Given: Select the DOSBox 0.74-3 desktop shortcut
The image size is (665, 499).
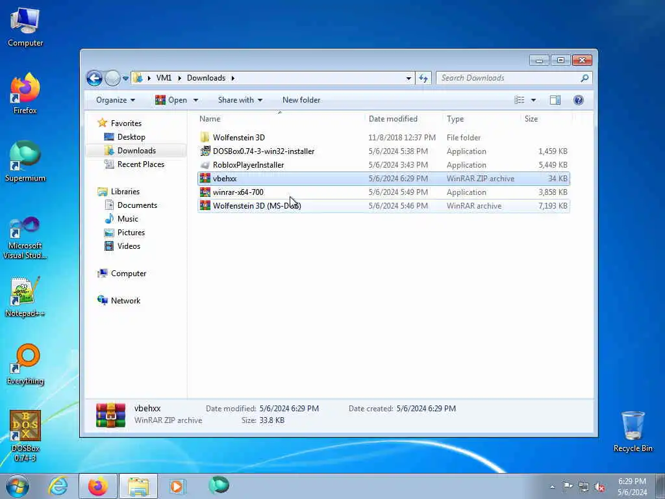Looking at the screenshot, I should coord(25,435).
